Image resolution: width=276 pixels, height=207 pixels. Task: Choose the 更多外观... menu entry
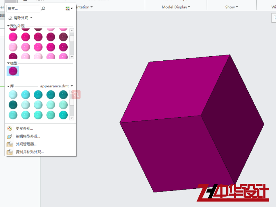click(24, 129)
